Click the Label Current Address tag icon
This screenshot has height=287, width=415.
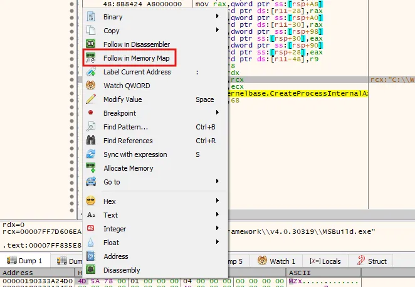click(x=91, y=72)
